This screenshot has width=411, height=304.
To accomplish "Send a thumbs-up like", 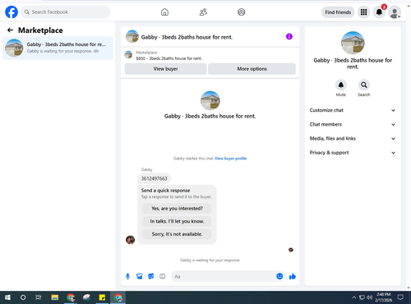I will pos(293,276).
